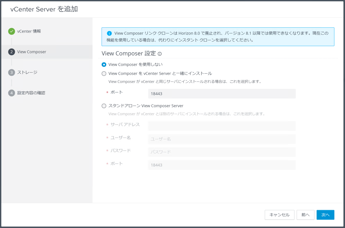Click the キャンセル button

point(279,215)
